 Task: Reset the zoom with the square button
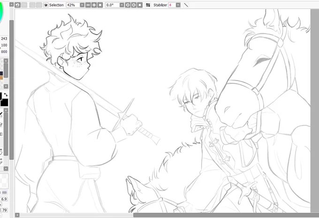(x=100, y=5)
